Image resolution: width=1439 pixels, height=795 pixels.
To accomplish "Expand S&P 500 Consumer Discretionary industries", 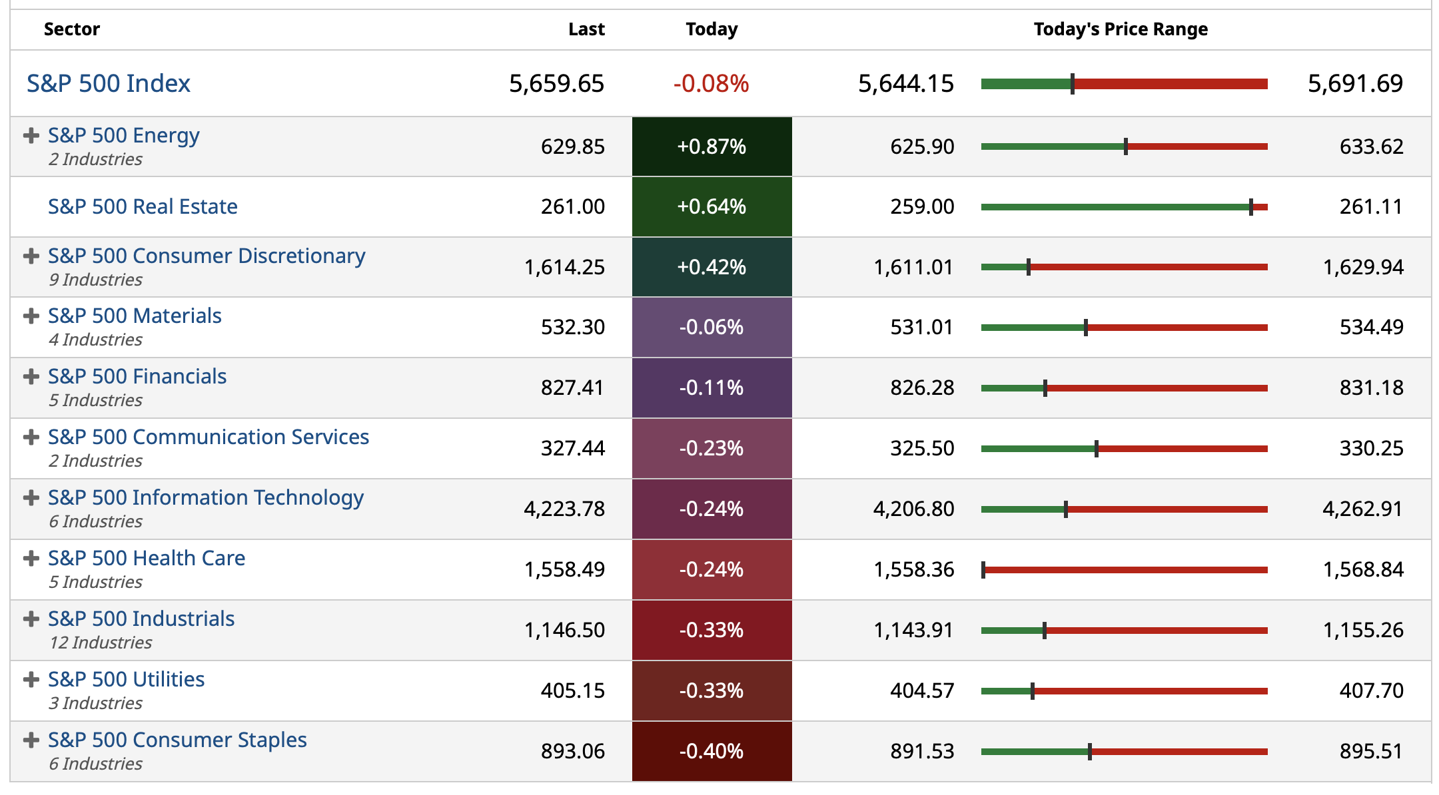I will [31, 256].
